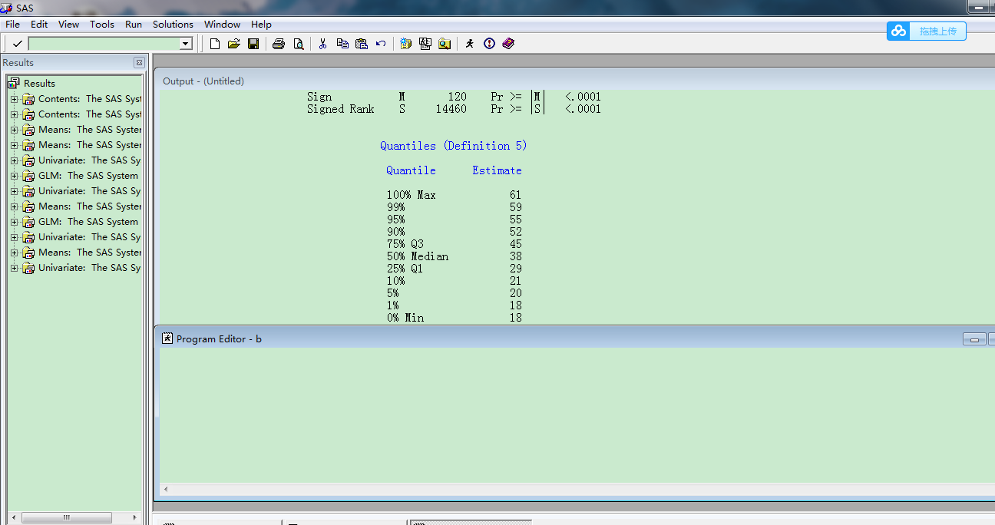Expand the first GLM results node
995x525 pixels.
click(x=14, y=176)
